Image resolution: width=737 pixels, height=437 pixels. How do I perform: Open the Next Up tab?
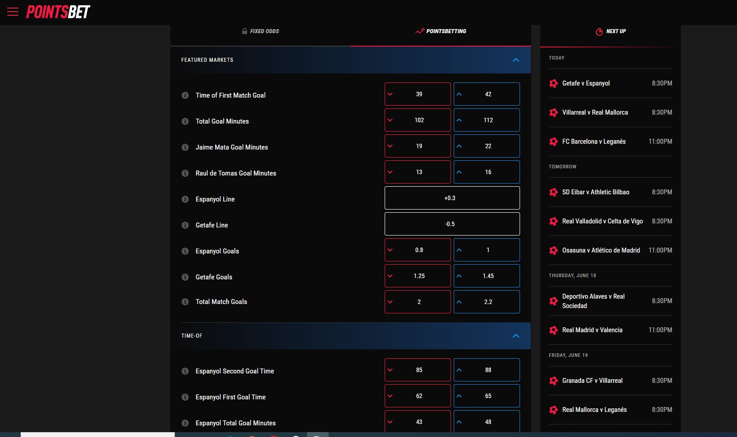click(x=611, y=31)
